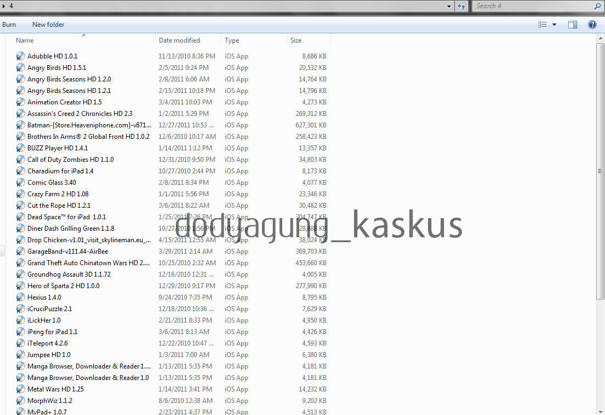Screen dimensions: 605x415
Task: Click the Dead Space for iPad icon
Action: click(20, 217)
